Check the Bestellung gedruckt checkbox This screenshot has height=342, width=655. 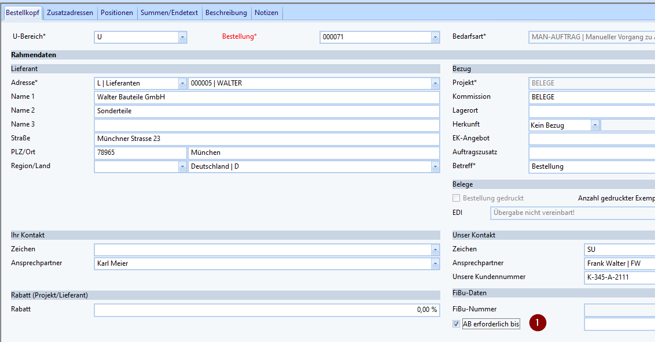point(457,198)
